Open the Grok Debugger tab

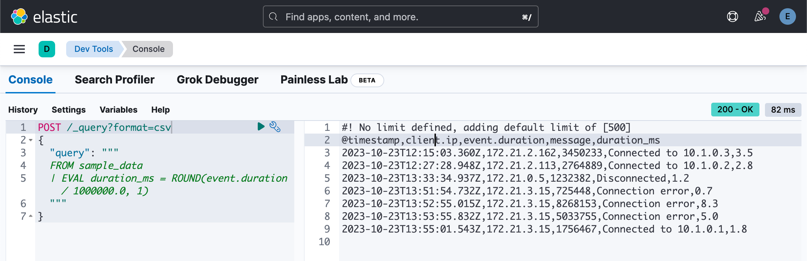click(217, 80)
